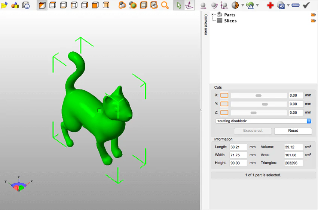Viewport: 318px width, 210px height.
Task: Open the rotate part tool
Action: coord(214,5)
